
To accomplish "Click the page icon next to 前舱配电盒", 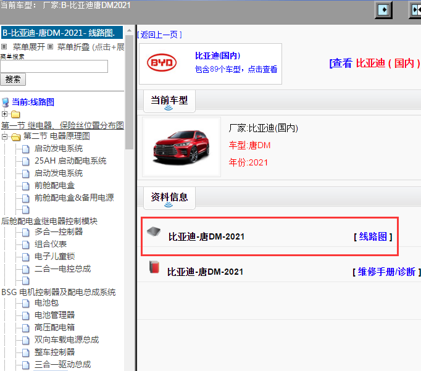I will 26,186.
